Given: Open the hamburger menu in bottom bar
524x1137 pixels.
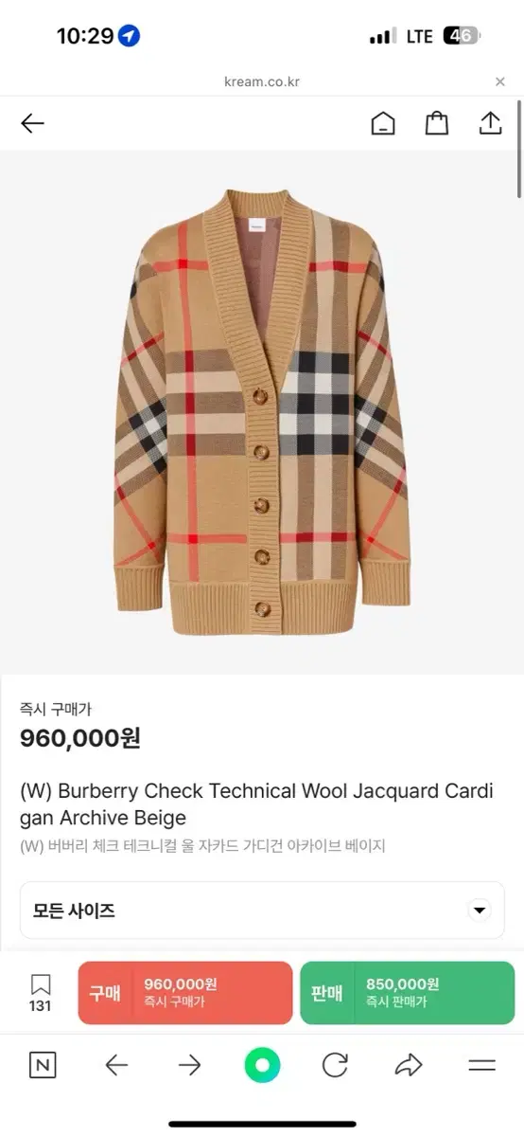Looking at the screenshot, I should [481, 1066].
